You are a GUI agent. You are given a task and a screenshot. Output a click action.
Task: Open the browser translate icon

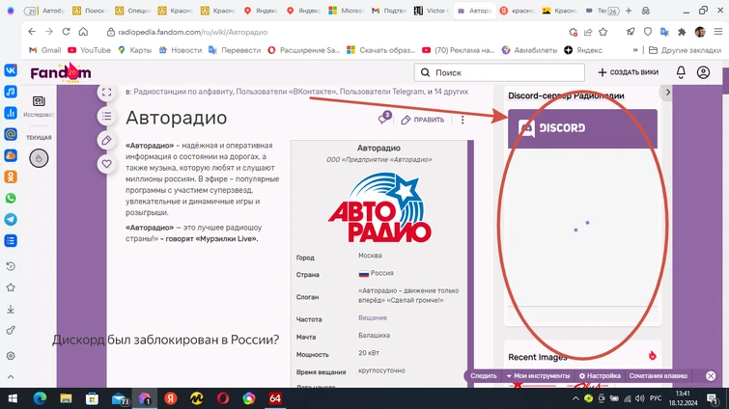click(664, 32)
